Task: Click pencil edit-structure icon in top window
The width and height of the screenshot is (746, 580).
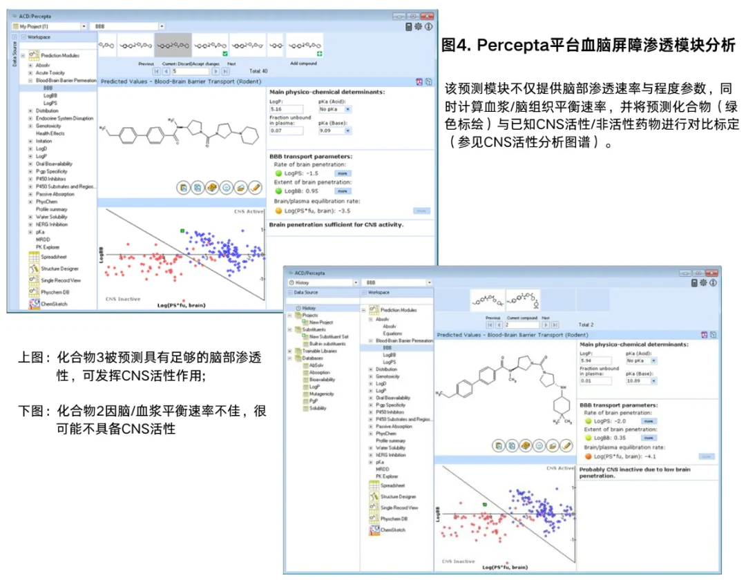Action: click(x=255, y=188)
